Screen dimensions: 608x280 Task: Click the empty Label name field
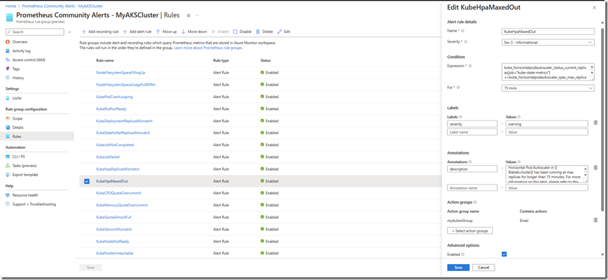[x=472, y=132]
